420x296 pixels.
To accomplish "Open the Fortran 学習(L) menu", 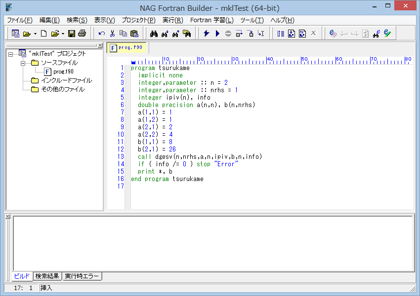I will point(211,20).
